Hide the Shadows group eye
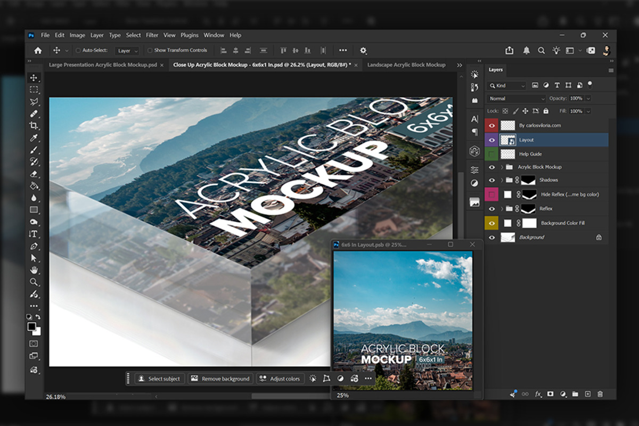The height and width of the screenshot is (426, 639). coord(491,181)
